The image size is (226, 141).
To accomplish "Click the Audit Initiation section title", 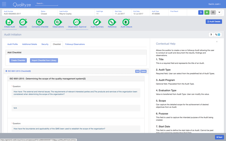I will tap(13, 35).
